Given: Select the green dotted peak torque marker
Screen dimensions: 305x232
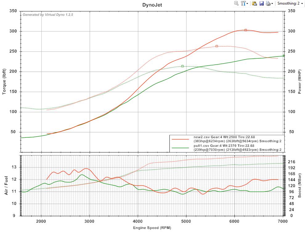Looking at the screenshot, I should [183, 66].
